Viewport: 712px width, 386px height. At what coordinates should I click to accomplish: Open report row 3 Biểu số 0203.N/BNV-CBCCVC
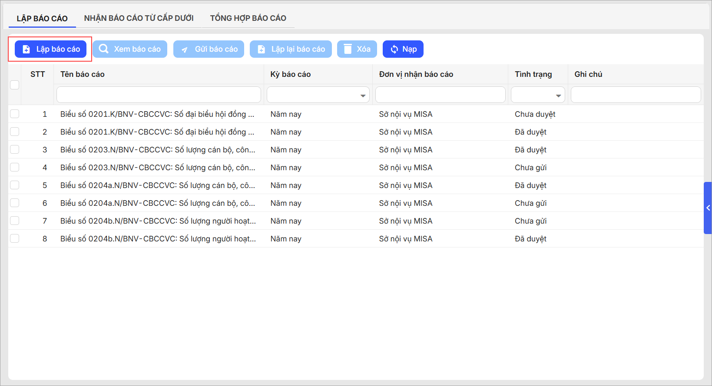point(157,150)
